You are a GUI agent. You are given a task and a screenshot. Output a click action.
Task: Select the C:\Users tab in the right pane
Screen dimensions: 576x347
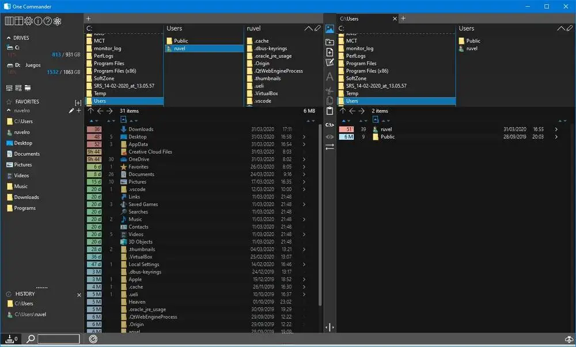[349, 19]
